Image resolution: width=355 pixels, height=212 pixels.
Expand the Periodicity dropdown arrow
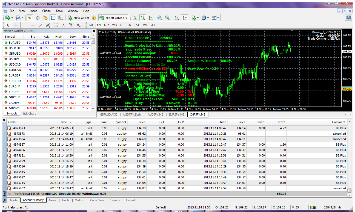[x=208, y=18]
